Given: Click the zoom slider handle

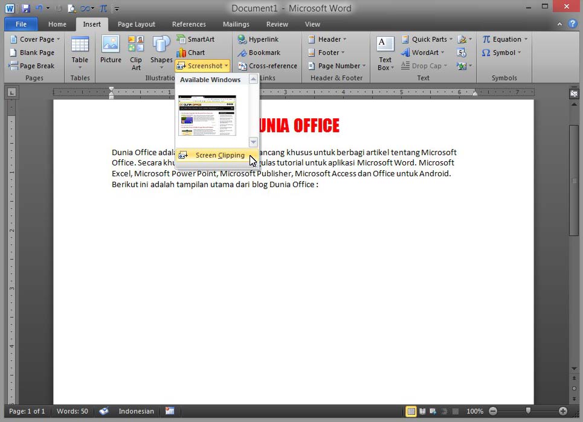Looking at the screenshot, I should tap(528, 411).
